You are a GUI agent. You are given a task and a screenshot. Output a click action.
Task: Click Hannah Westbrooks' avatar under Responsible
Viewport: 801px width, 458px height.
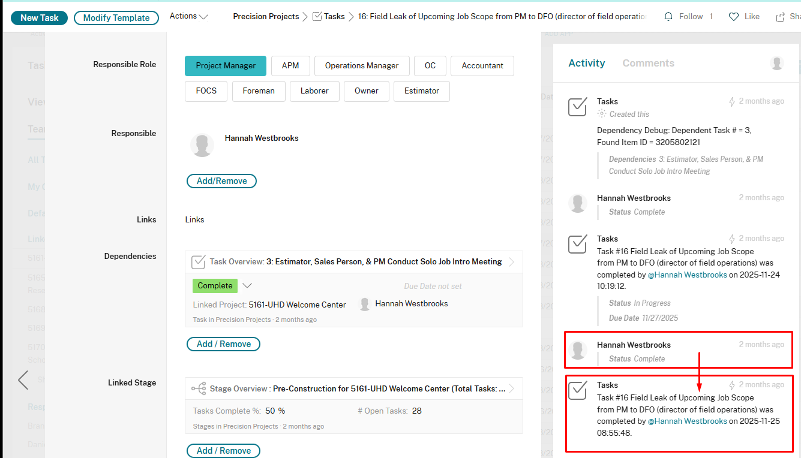202,145
